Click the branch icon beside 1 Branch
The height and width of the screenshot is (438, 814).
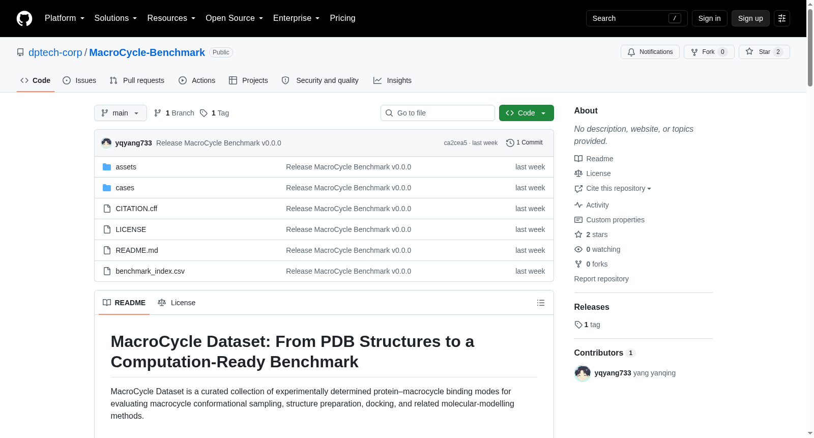pyautogui.click(x=158, y=113)
